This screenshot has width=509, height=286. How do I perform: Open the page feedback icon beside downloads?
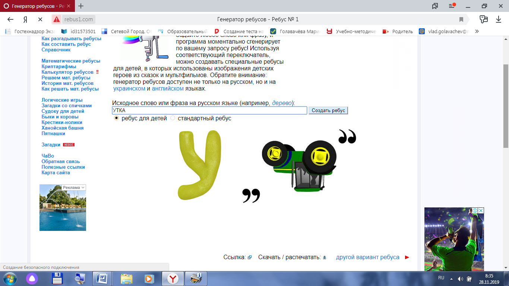[x=484, y=19]
